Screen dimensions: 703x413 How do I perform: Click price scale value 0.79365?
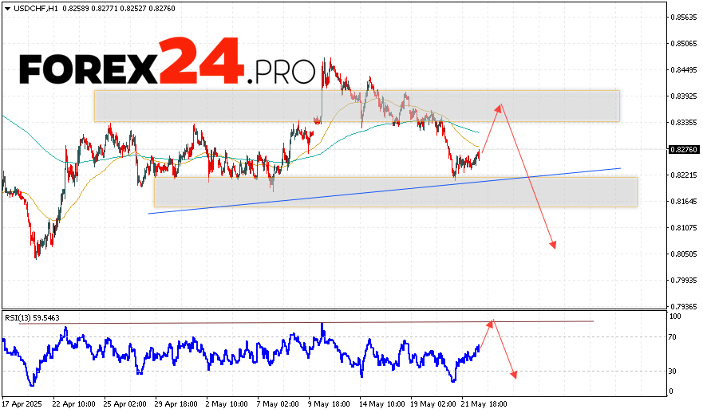tap(684, 307)
